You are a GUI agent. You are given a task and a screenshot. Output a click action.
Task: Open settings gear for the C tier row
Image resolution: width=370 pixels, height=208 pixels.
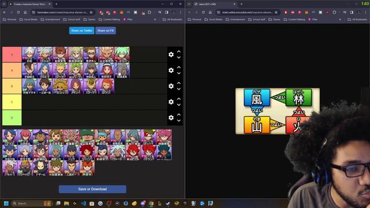coord(171,102)
